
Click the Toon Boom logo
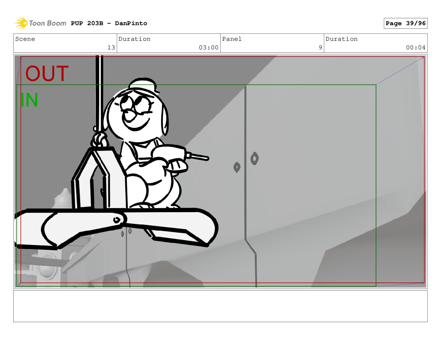40,23
